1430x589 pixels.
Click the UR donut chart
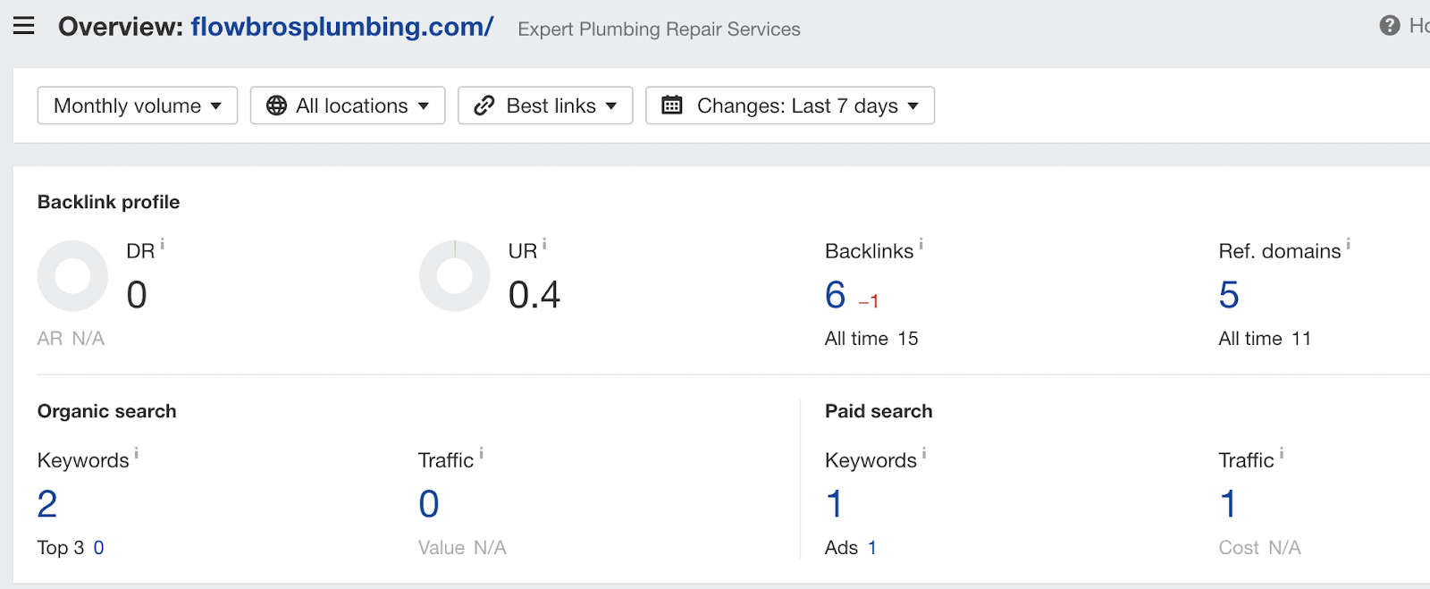click(455, 276)
